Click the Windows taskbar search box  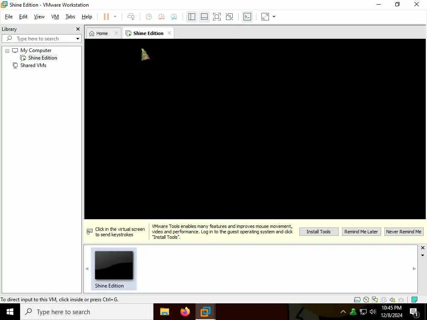click(87, 312)
